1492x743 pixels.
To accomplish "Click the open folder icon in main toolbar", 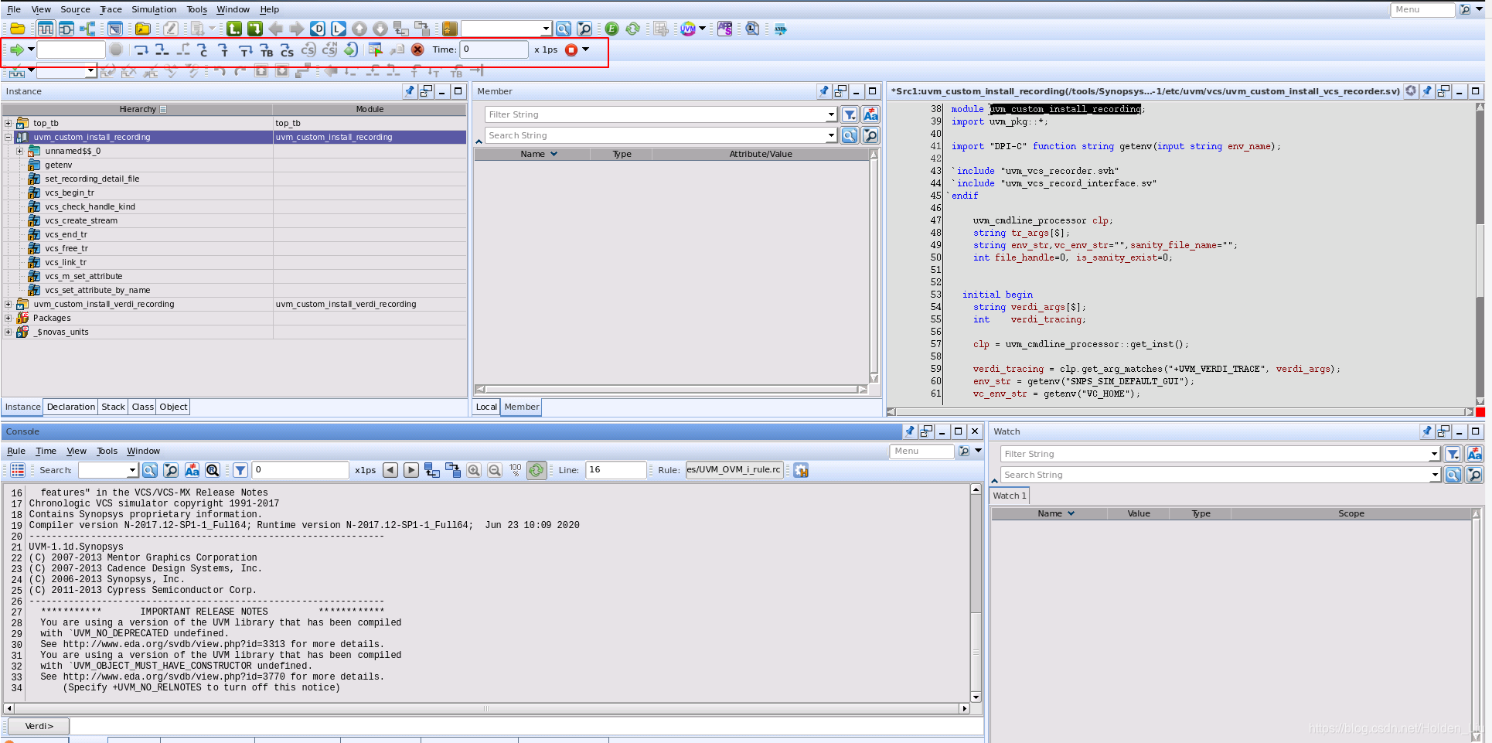I will [17, 29].
